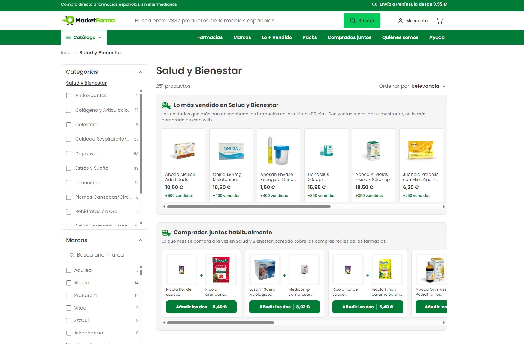
Task: Open Lusan Suero Fisiológico product image
Action: point(265,269)
